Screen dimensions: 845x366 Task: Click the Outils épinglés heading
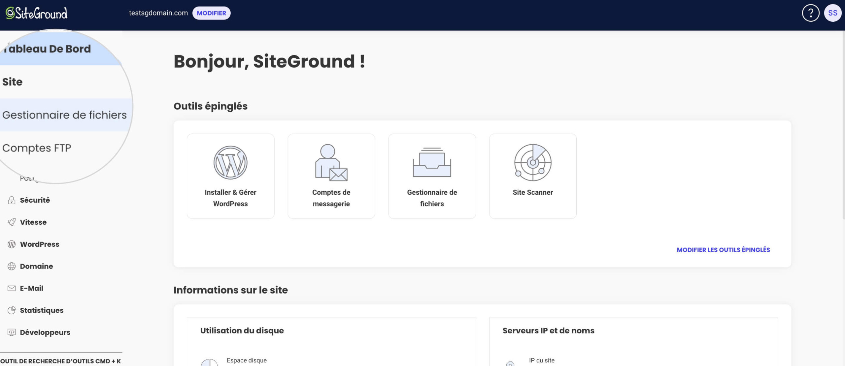pos(210,106)
